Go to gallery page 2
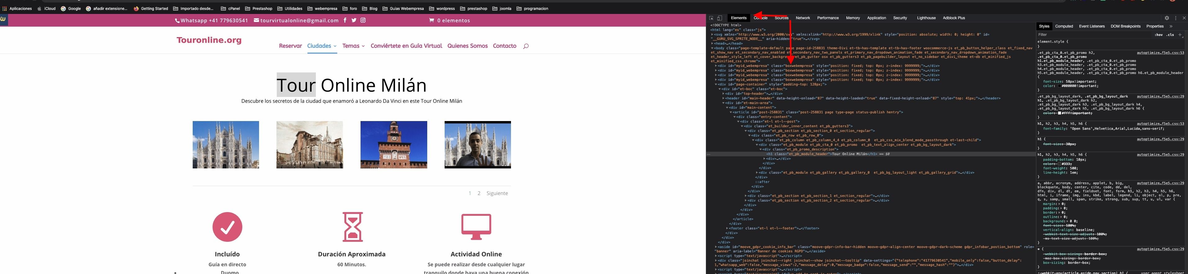The height and width of the screenshot is (274, 1188). pyautogui.click(x=479, y=194)
